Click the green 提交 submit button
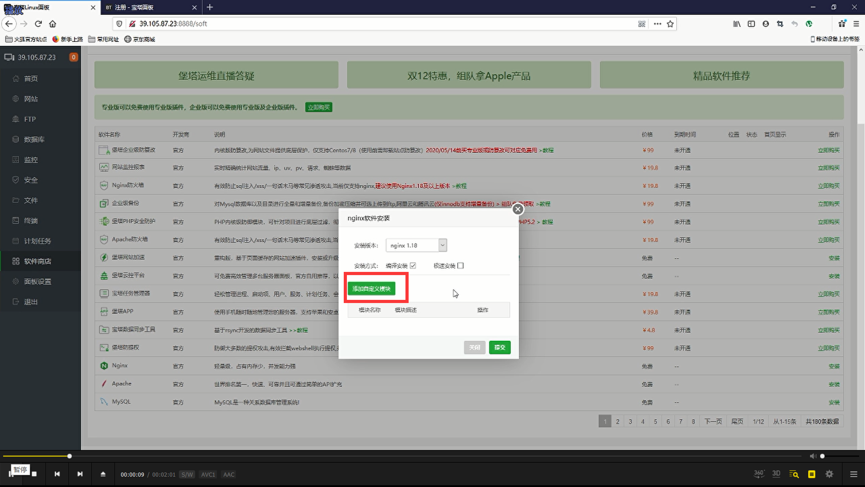Viewport: 865px width, 487px height. pyautogui.click(x=500, y=347)
